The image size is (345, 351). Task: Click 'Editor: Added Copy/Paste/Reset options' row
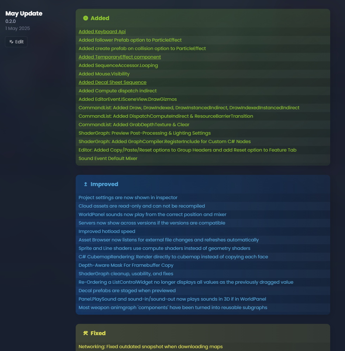point(203,150)
